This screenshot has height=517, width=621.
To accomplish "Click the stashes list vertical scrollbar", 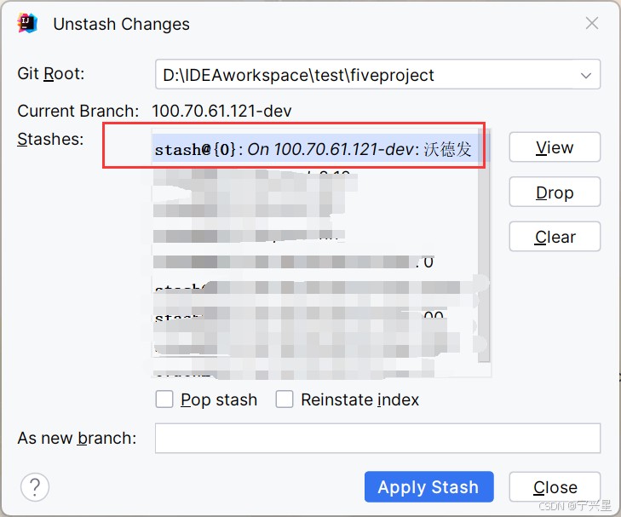I will point(484,245).
